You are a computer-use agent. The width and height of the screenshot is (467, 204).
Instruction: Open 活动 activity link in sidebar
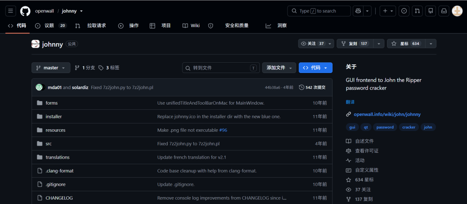(355, 160)
